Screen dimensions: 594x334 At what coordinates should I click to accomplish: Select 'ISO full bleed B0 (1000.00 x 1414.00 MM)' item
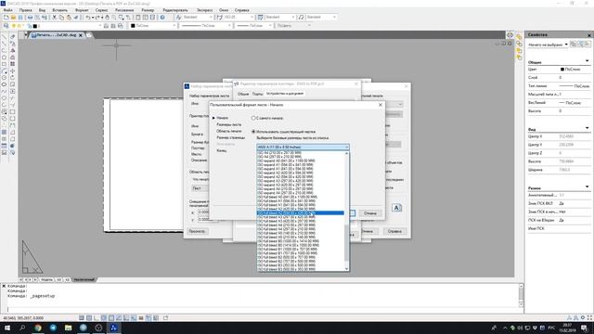(301, 241)
